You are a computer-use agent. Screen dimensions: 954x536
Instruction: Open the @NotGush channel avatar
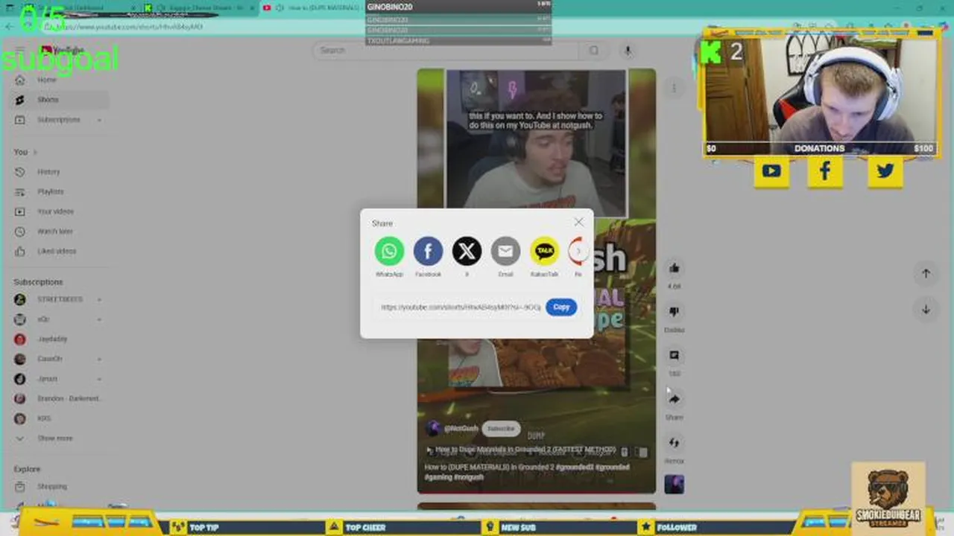coord(432,428)
